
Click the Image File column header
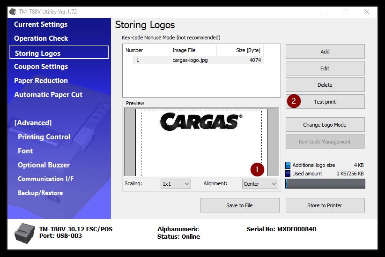(193, 50)
